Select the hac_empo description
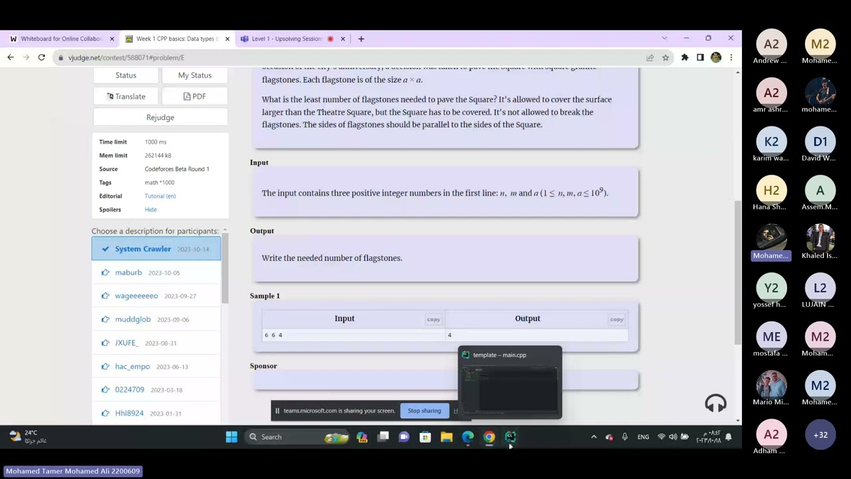This screenshot has height=479, width=851. pos(156,366)
